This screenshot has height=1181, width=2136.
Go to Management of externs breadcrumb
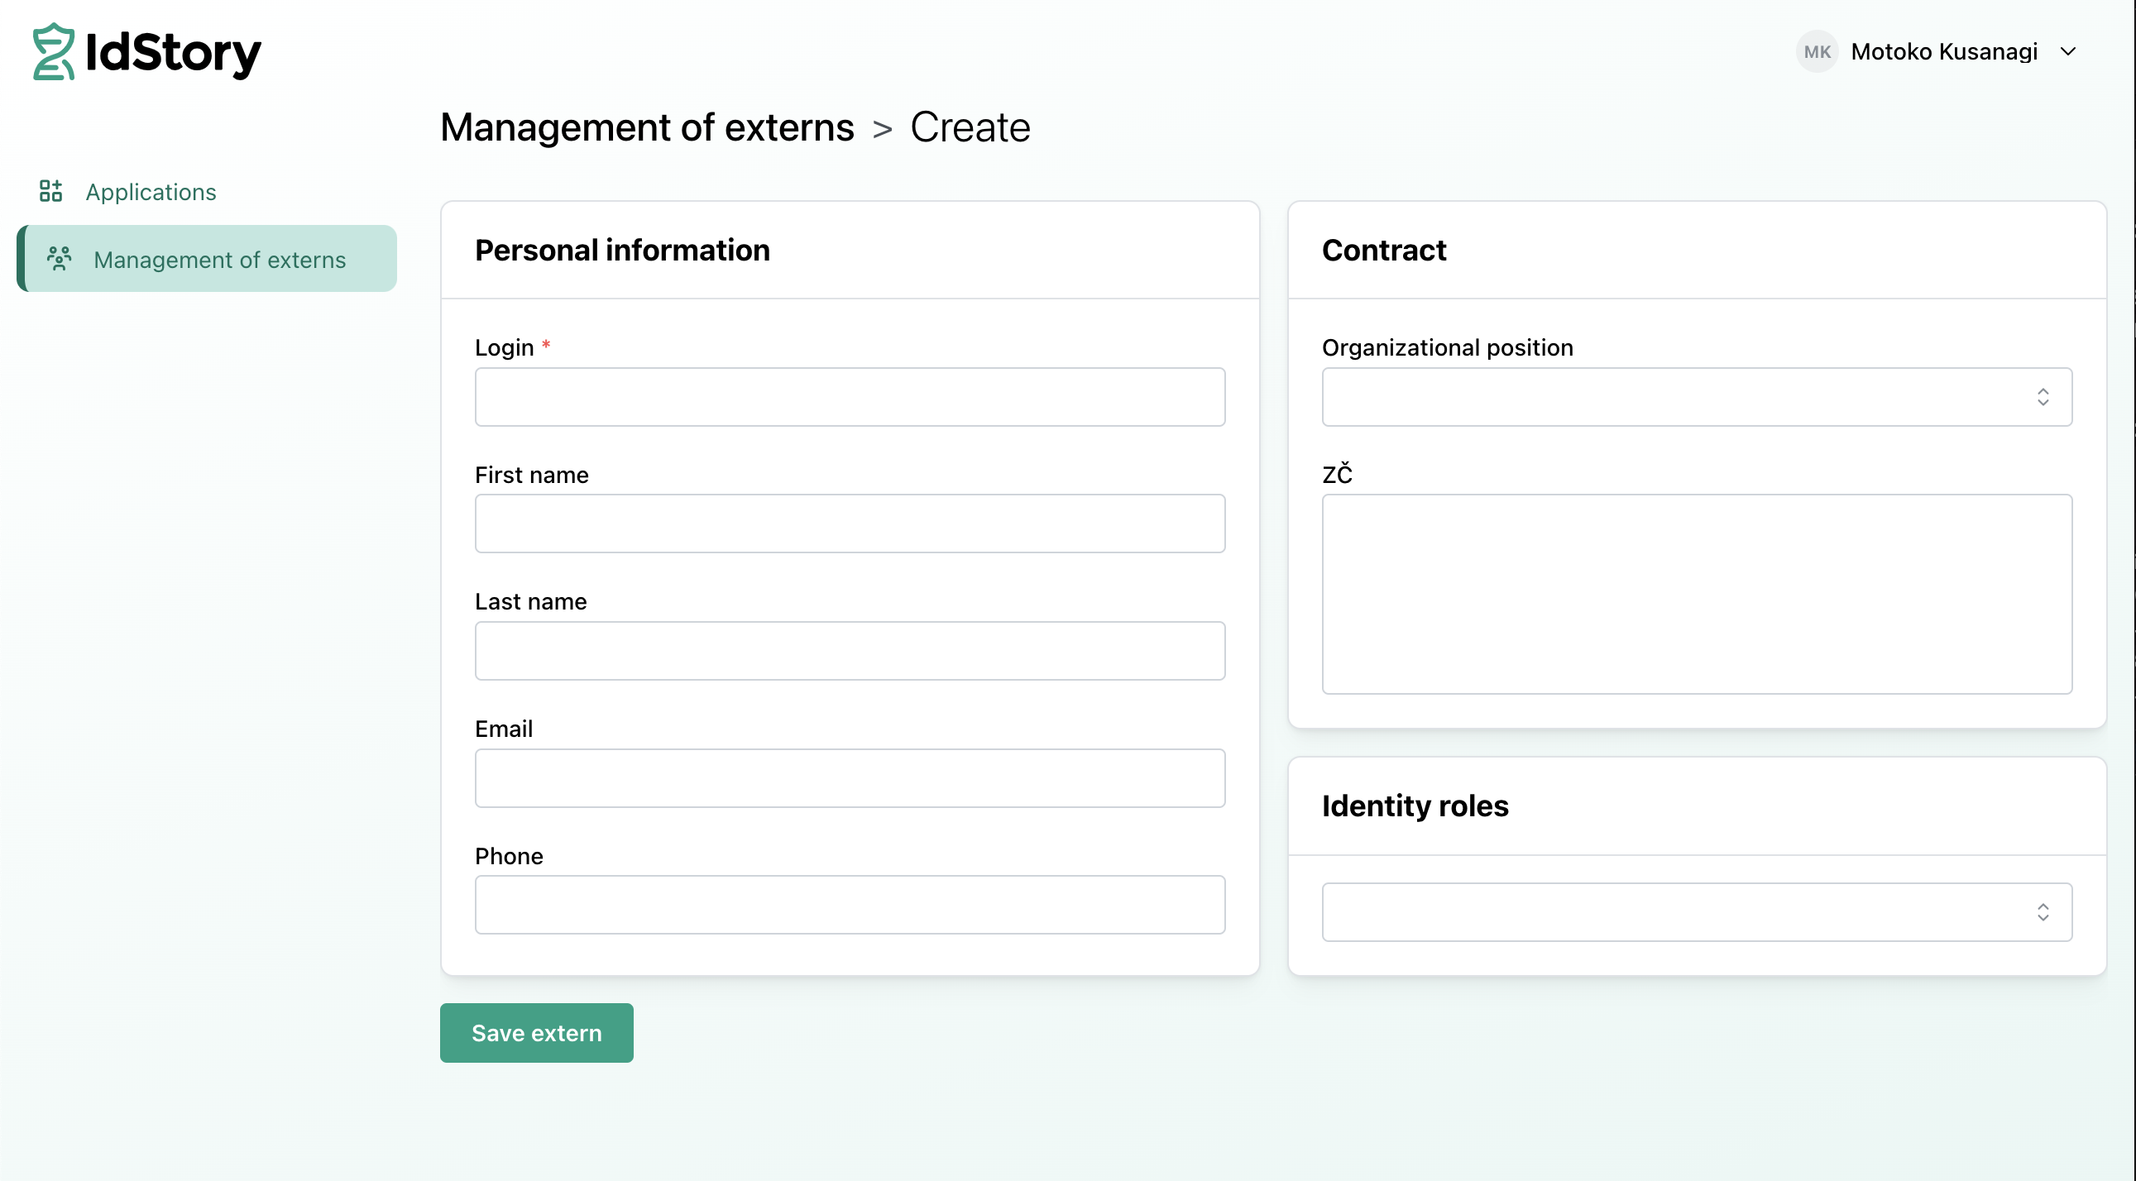[x=647, y=127]
